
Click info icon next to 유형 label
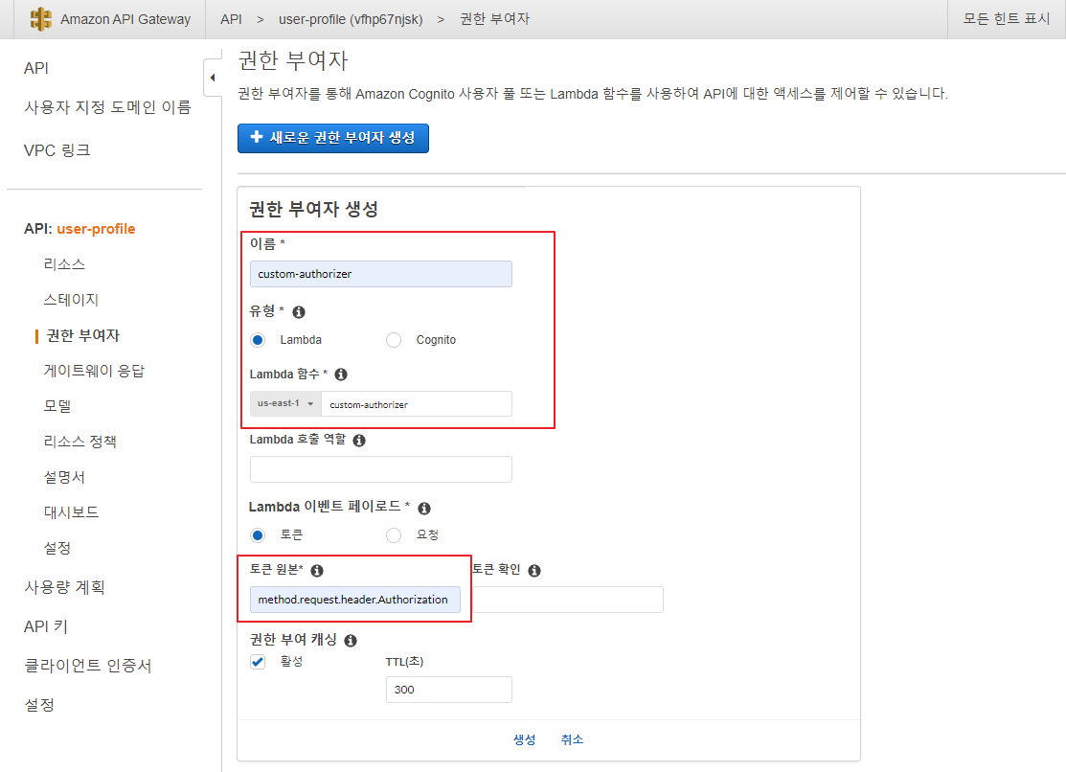pos(299,312)
